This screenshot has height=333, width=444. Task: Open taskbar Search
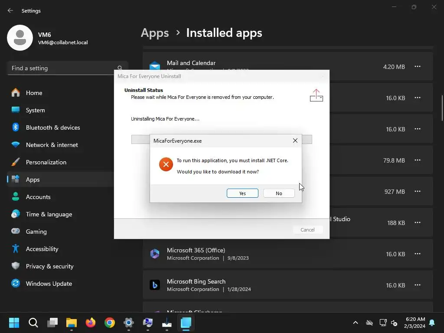[x=33, y=323]
